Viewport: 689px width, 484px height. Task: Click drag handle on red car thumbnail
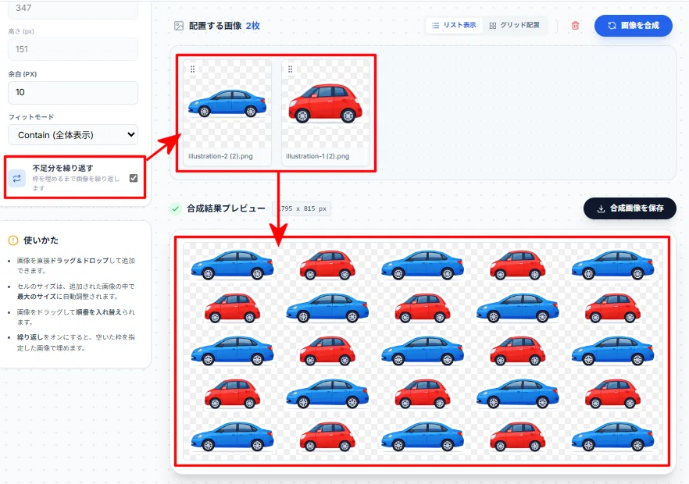pos(290,69)
